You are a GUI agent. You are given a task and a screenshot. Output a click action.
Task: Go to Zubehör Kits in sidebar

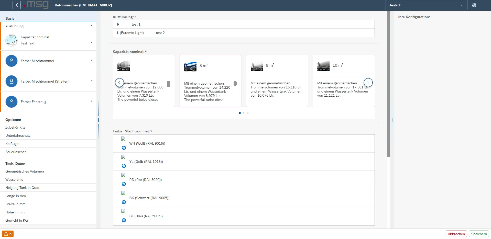(15, 127)
